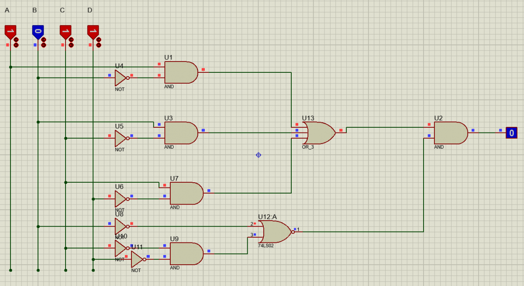This screenshot has height=286, width=524.
Task: Toggle the logic state for input C
Action: (x=65, y=31)
